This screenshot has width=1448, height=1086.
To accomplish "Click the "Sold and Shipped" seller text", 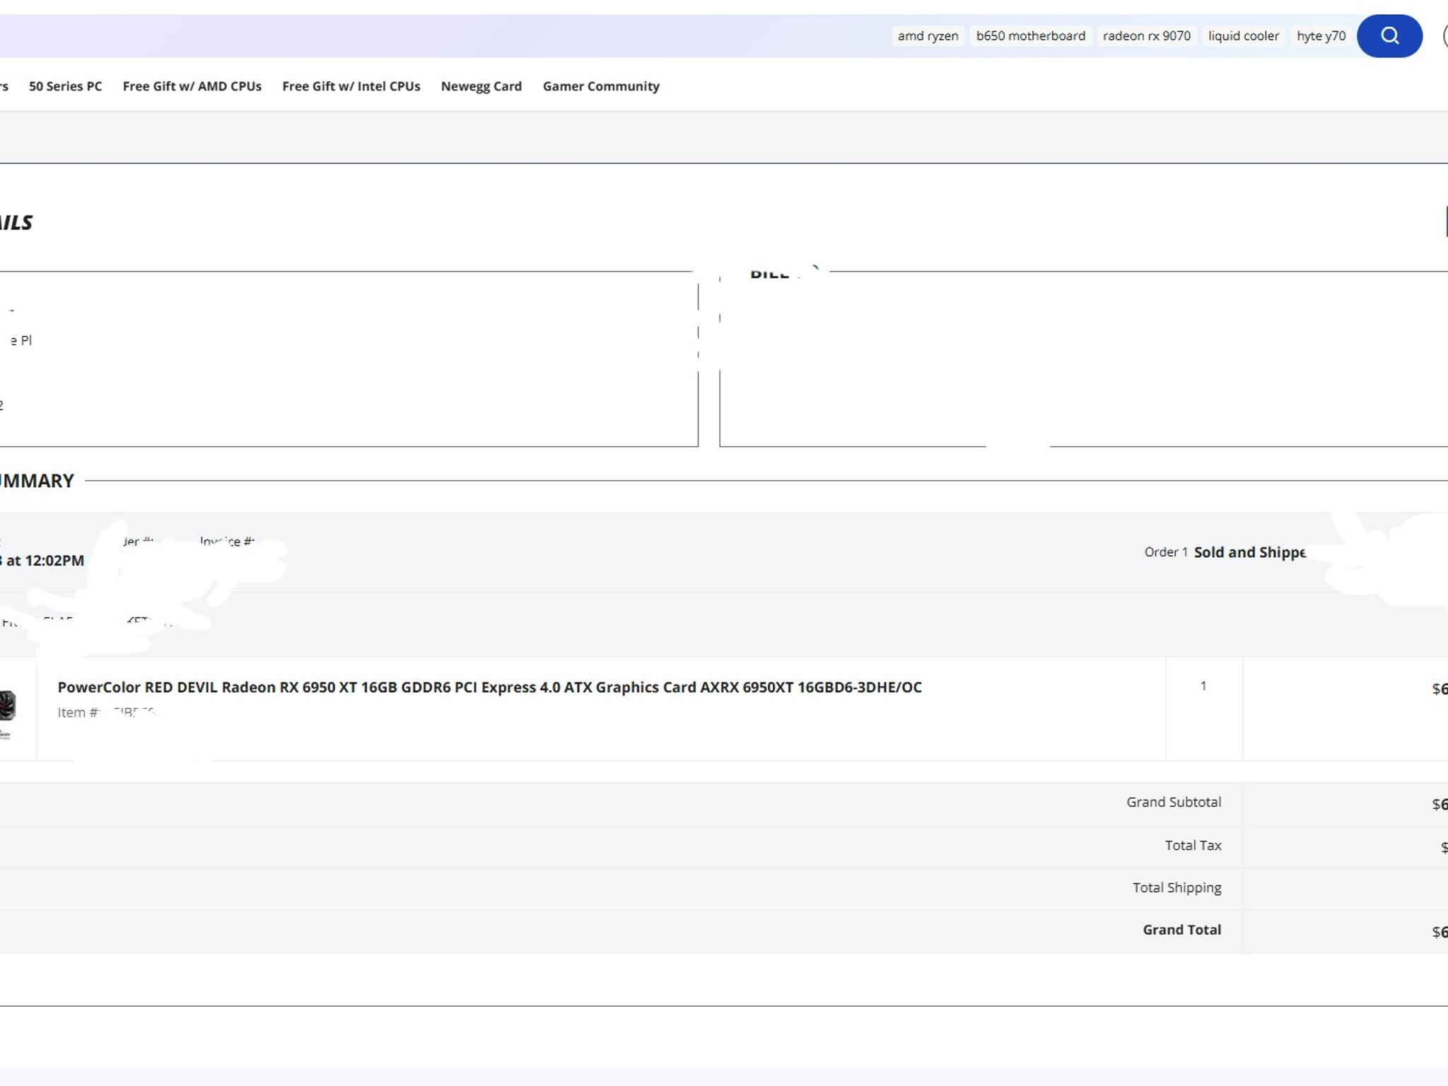I will click(1249, 552).
